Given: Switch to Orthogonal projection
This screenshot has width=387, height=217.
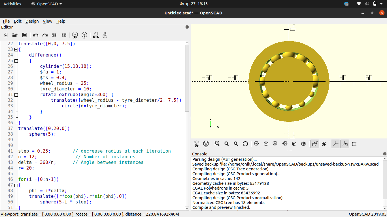Looking at the screenshot, I should click(324, 144).
